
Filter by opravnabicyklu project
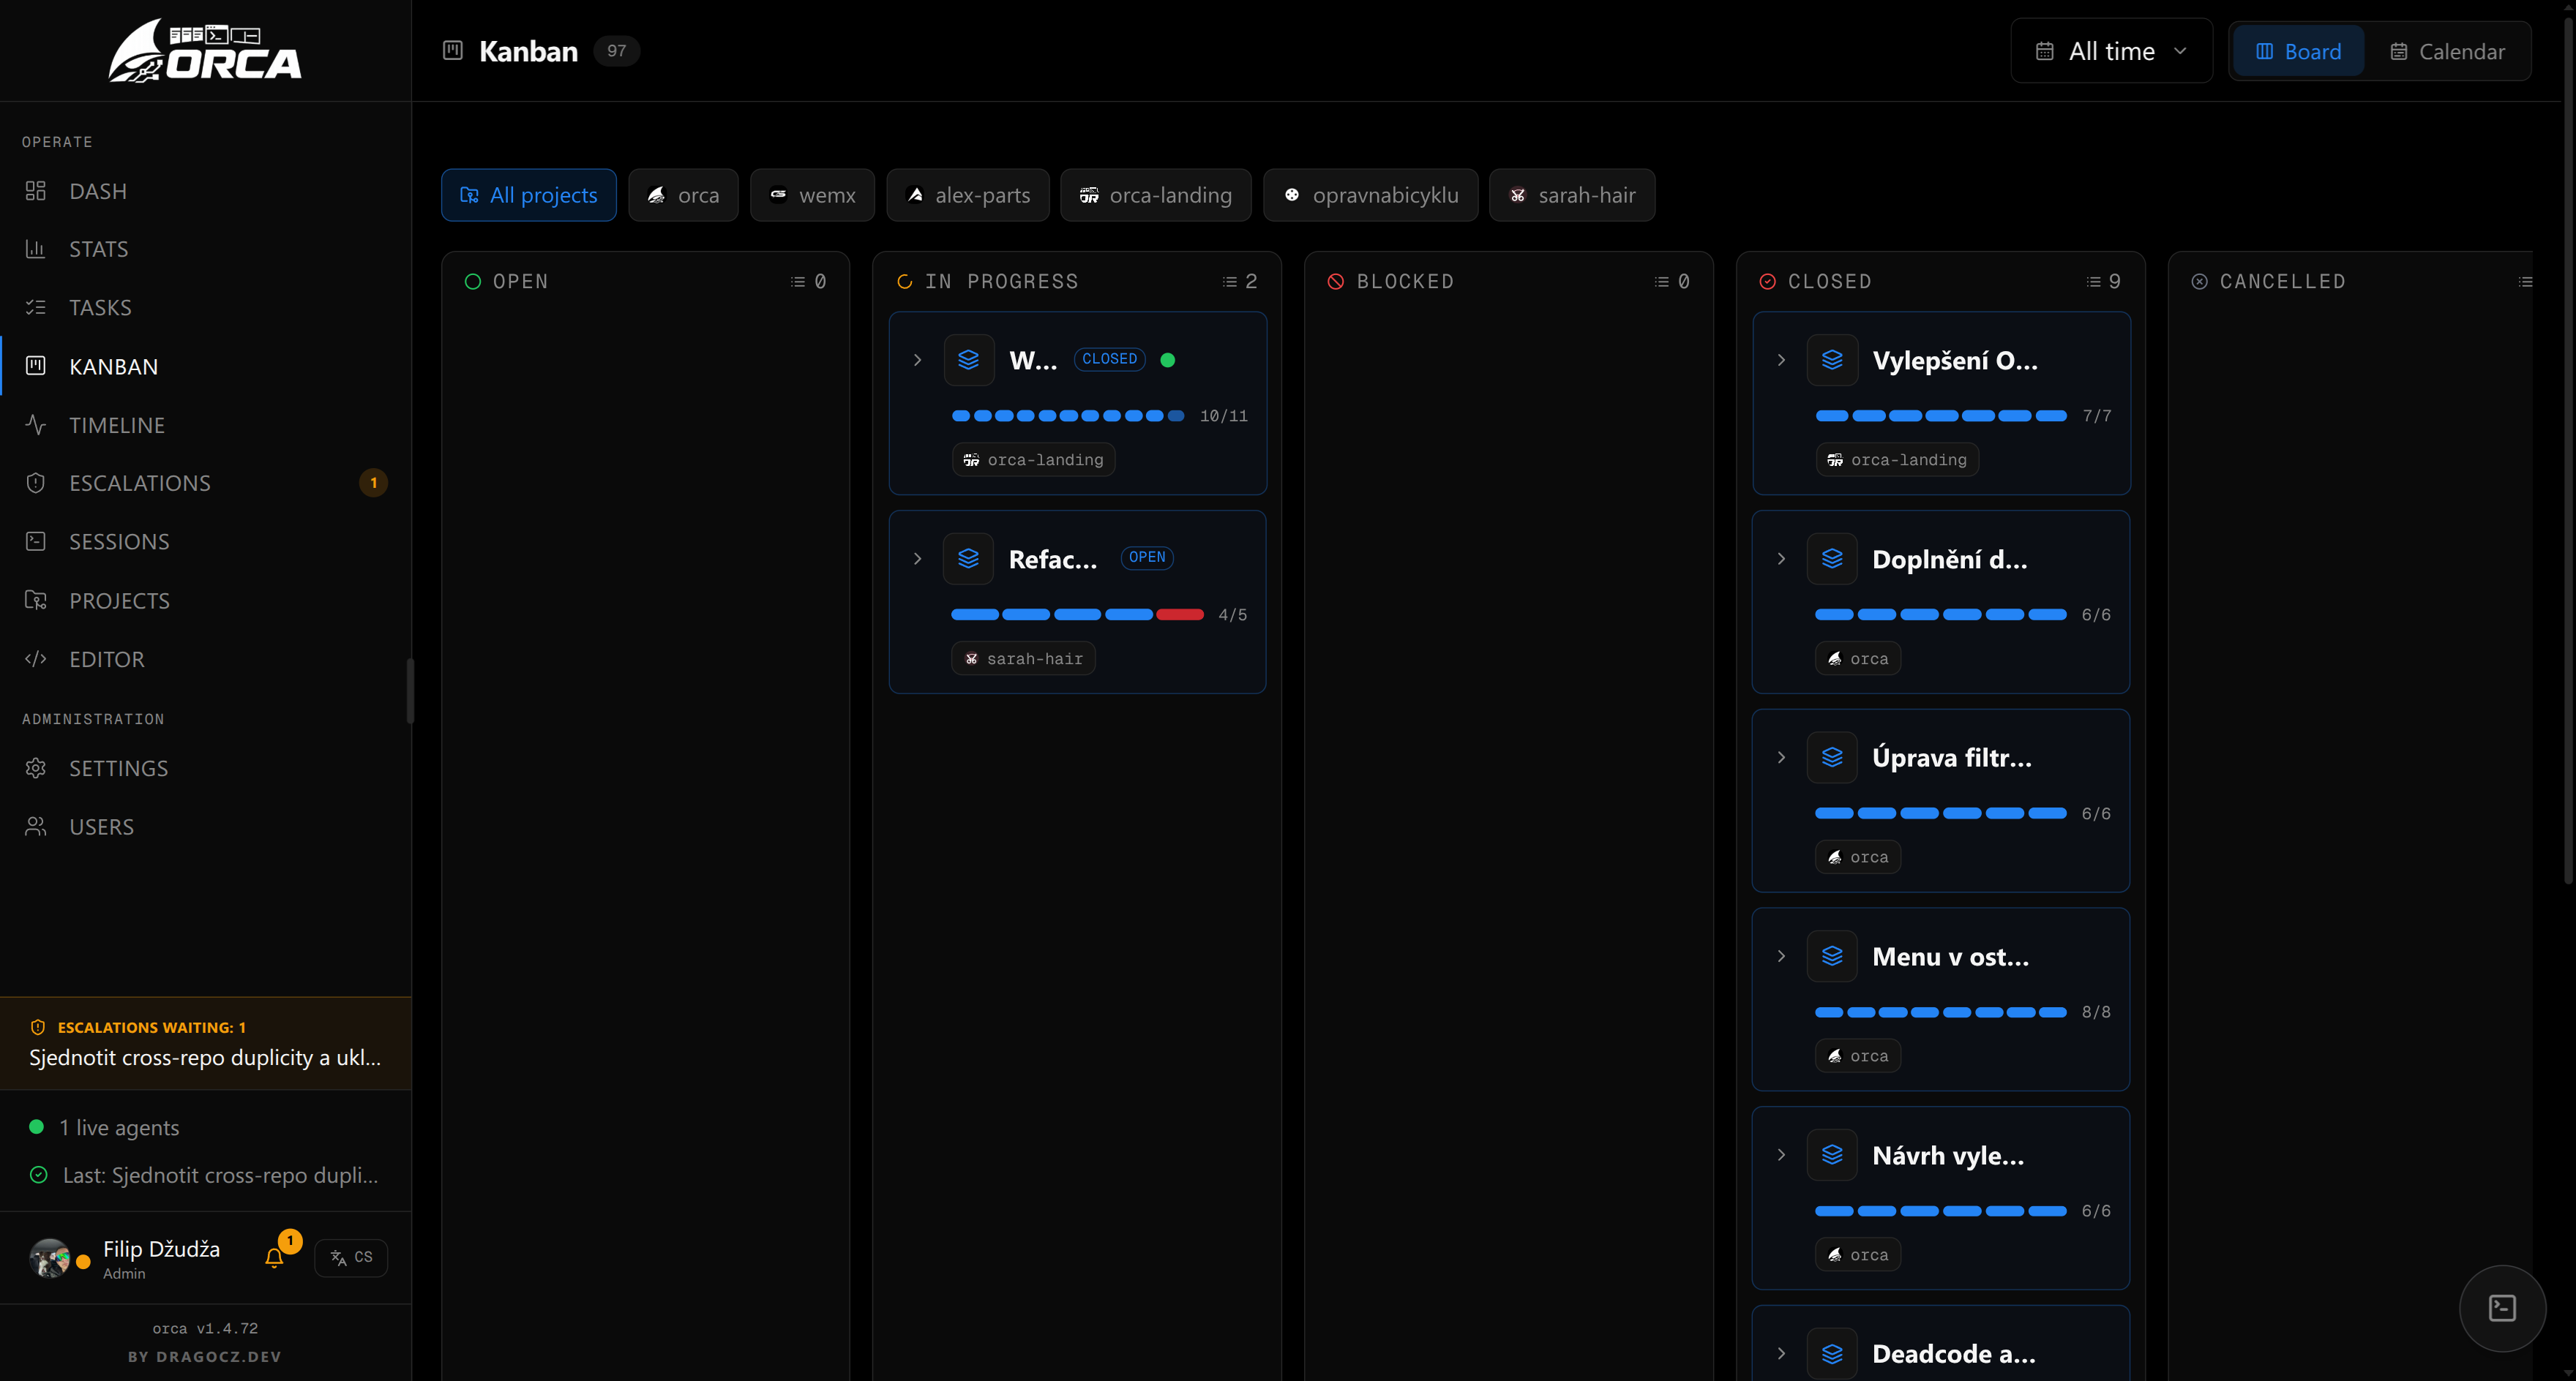coord(1371,195)
